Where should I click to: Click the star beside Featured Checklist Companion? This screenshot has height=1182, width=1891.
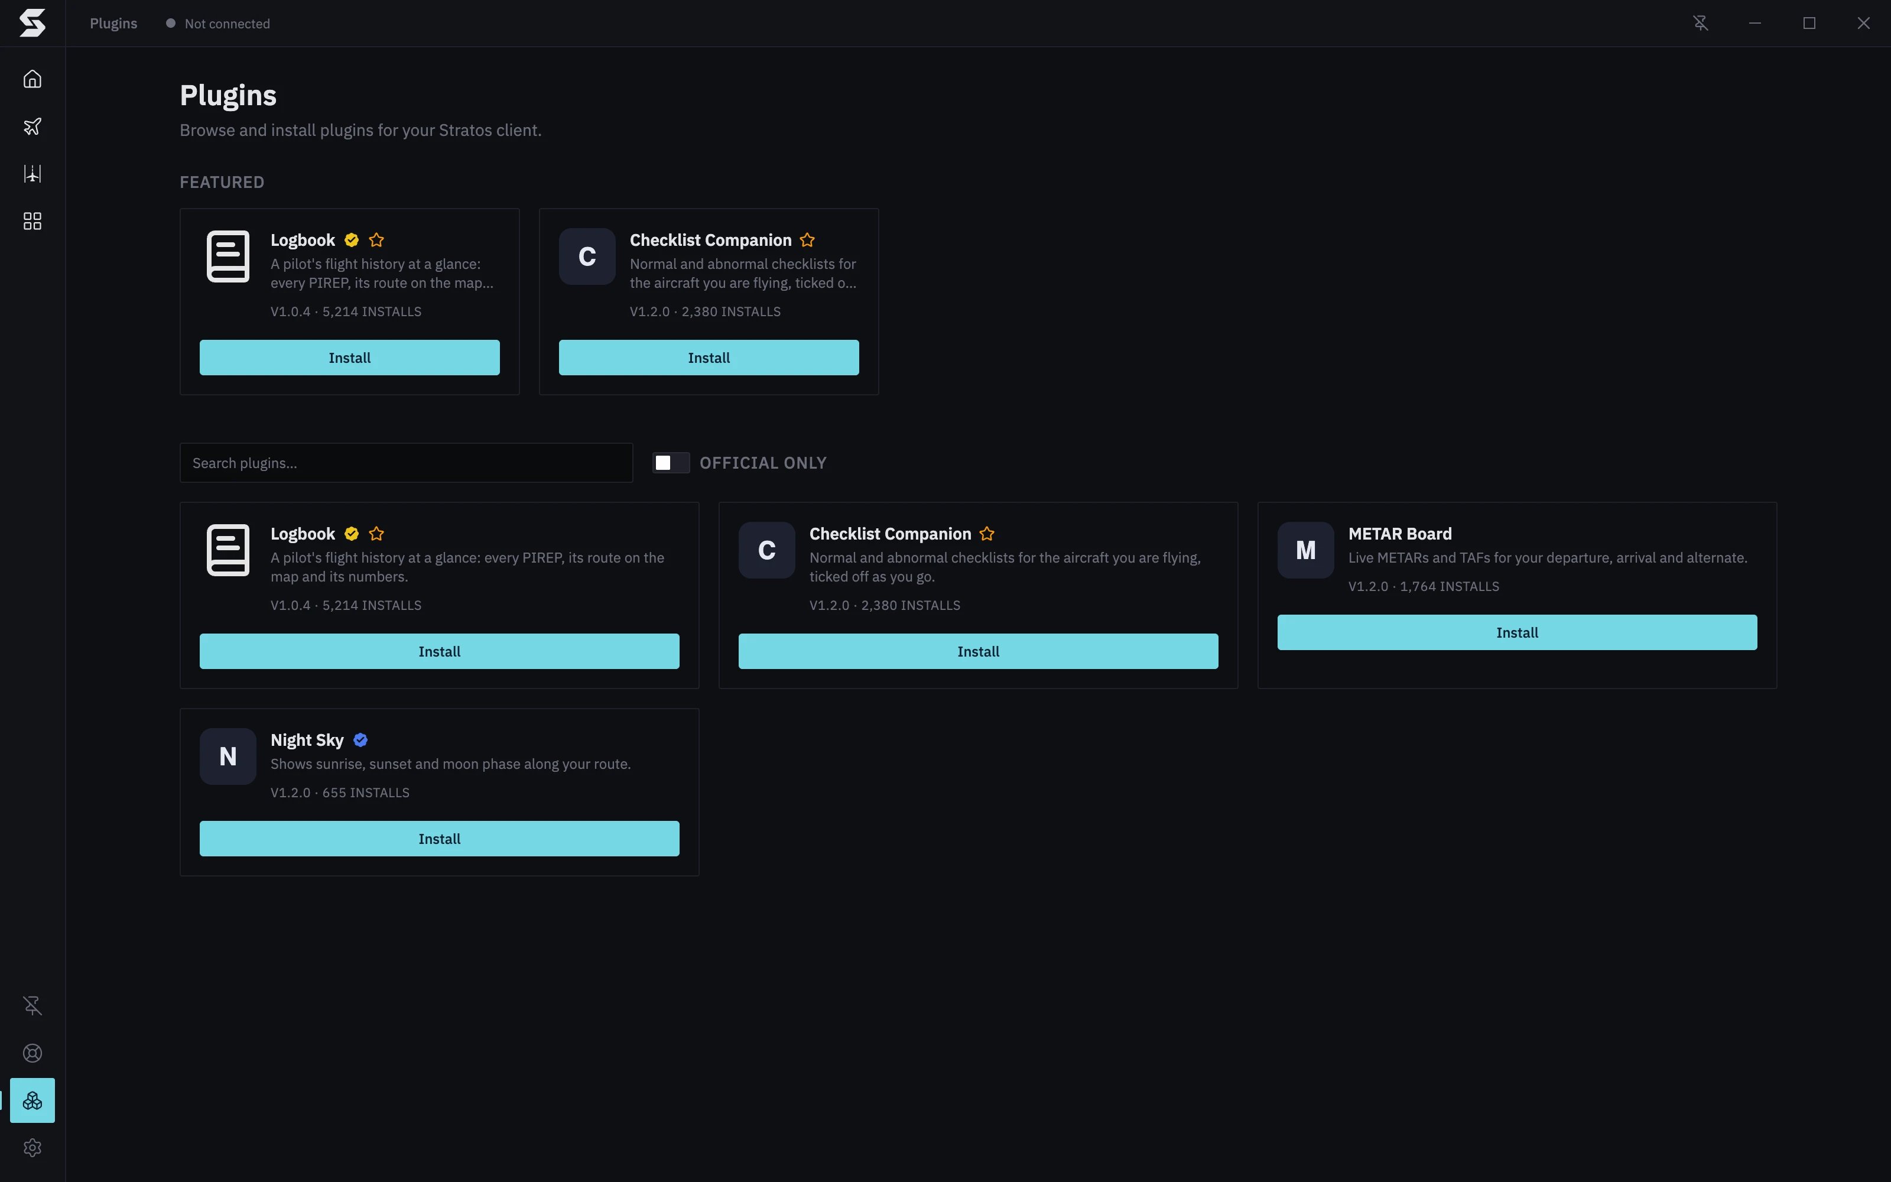(x=807, y=240)
